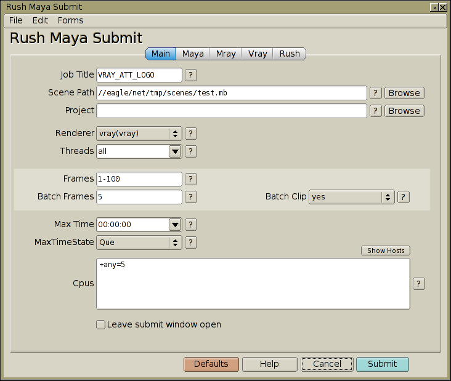This screenshot has width=451, height=381.
Task: Open help for Cpus field
Action: point(419,284)
